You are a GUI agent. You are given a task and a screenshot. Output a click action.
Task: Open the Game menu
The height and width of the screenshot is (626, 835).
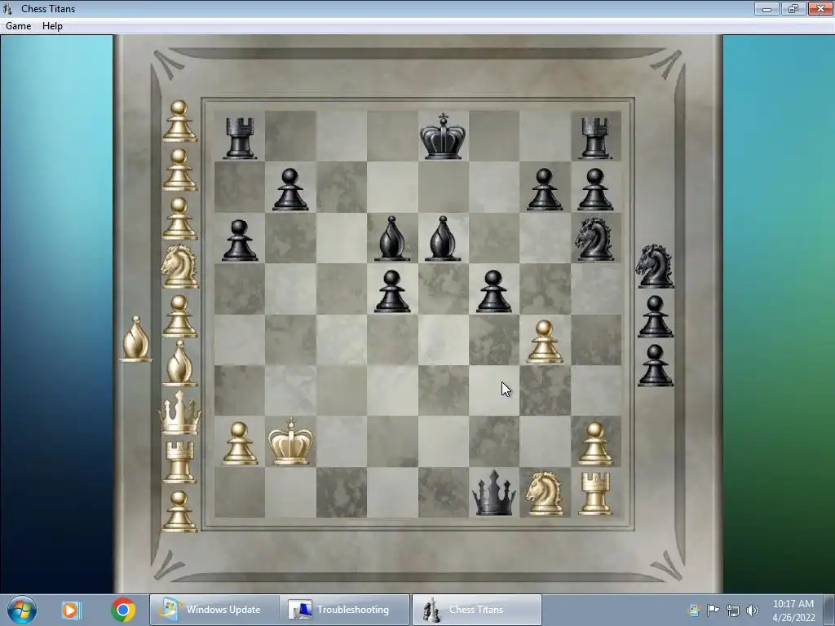[x=18, y=25]
